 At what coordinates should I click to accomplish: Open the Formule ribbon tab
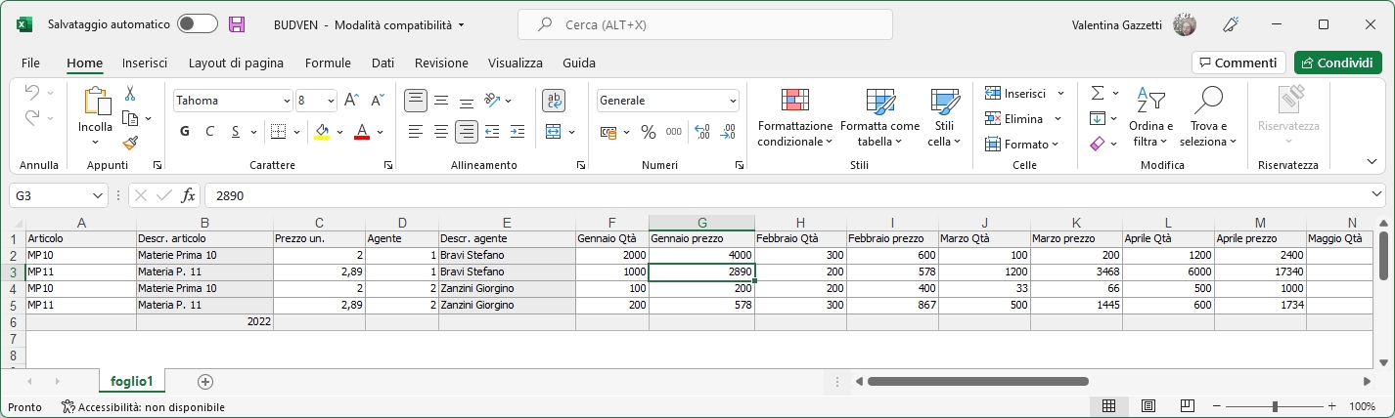tap(328, 63)
